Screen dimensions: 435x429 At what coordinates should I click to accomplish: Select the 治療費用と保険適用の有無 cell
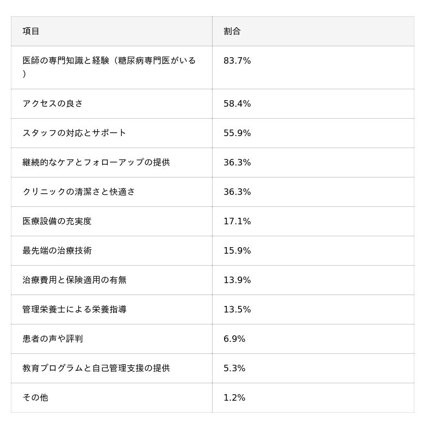coord(74,280)
